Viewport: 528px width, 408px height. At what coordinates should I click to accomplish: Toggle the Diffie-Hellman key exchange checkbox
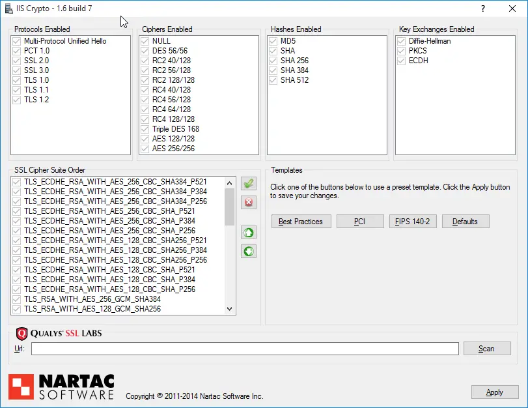[402, 41]
